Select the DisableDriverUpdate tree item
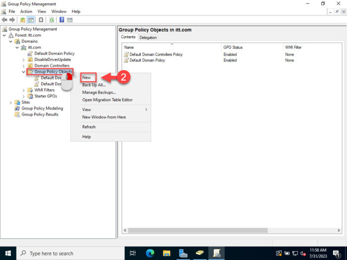Viewport: 347px width, 260px height. click(x=53, y=60)
